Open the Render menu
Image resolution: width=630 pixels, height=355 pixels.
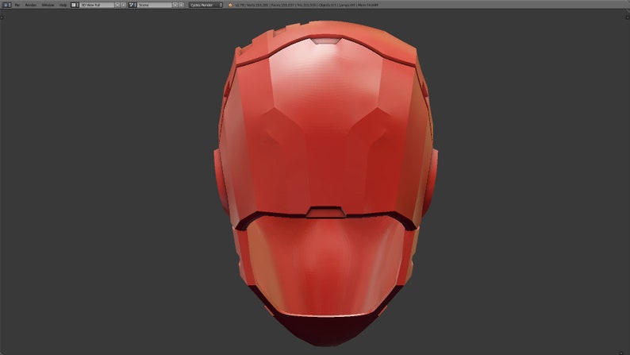(x=31, y=5)
